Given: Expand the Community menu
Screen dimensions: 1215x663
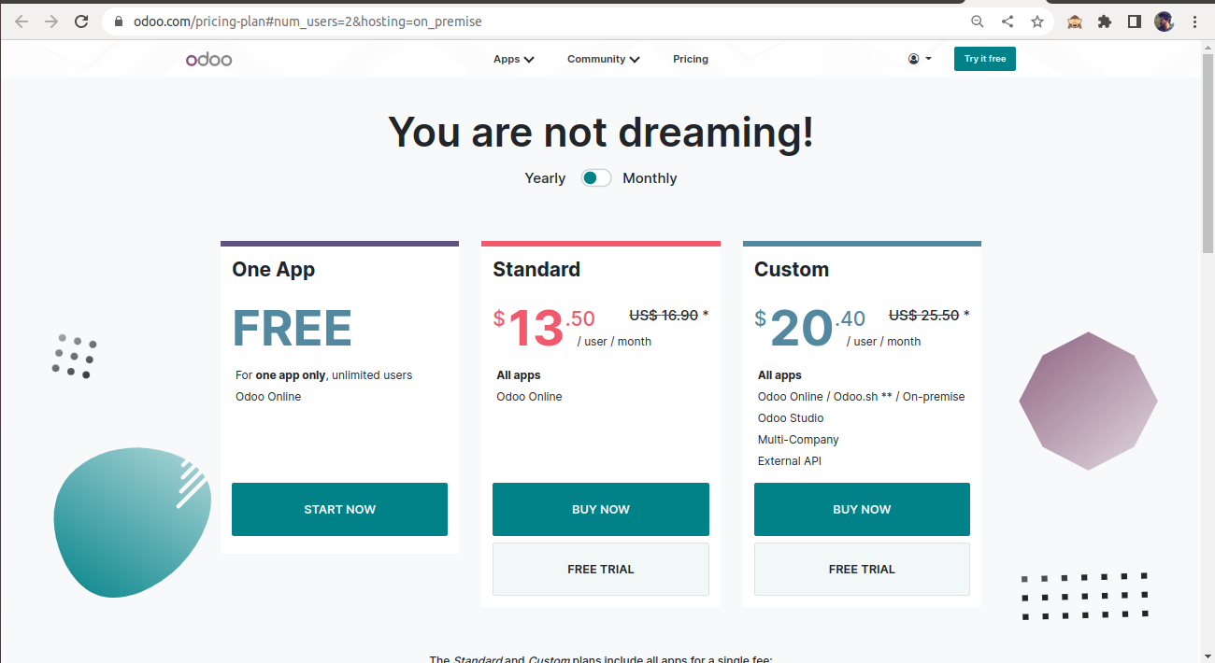Looking at the screenshot, I should [604, 59].
